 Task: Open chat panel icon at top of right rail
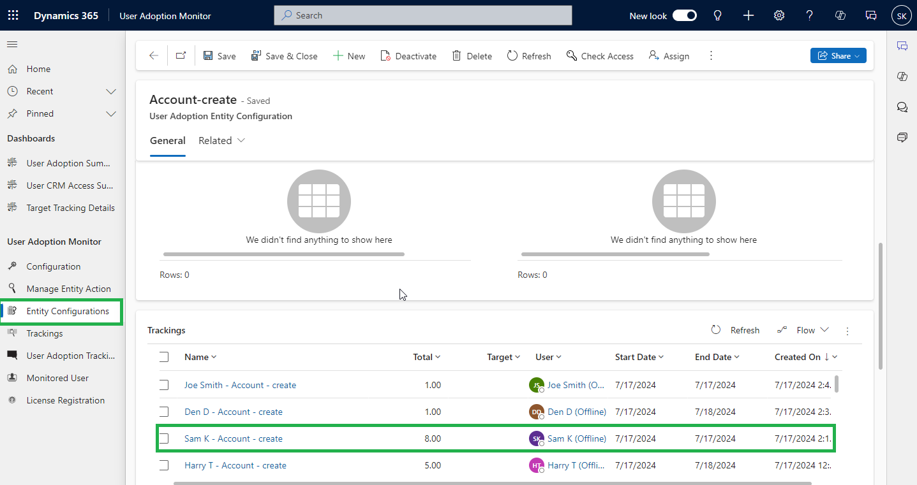tap(902, 46)
